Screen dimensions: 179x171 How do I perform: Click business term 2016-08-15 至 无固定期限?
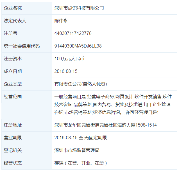click(80, 138)
